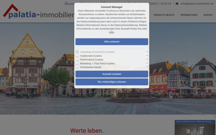Click the Eine wunderschoene Altbauwohnung title
The image size is (216, 135).
pos(194,122)
